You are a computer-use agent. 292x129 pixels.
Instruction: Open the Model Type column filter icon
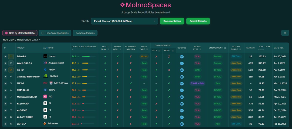click(x=200, y=49)
